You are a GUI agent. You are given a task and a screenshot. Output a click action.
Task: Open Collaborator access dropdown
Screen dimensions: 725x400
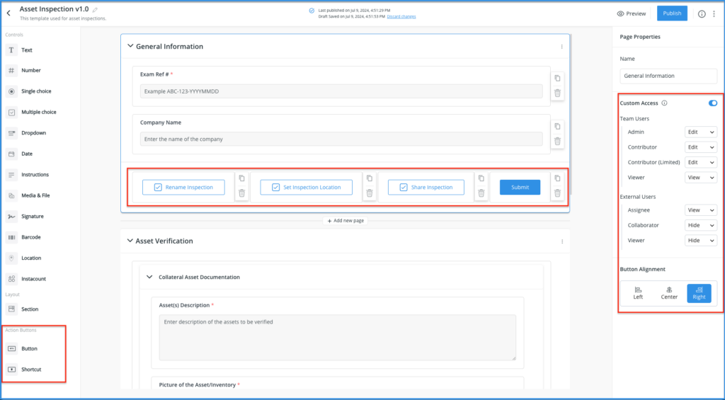click(701, 225)
